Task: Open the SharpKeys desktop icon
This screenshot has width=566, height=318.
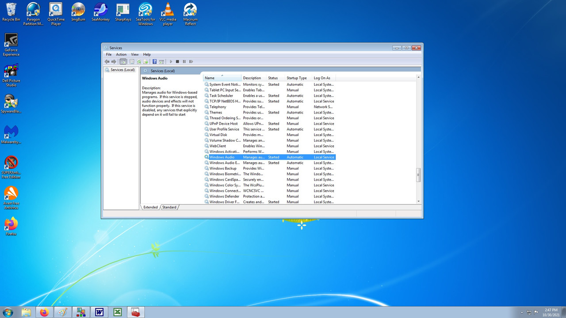Action: [x=123, y=12]
